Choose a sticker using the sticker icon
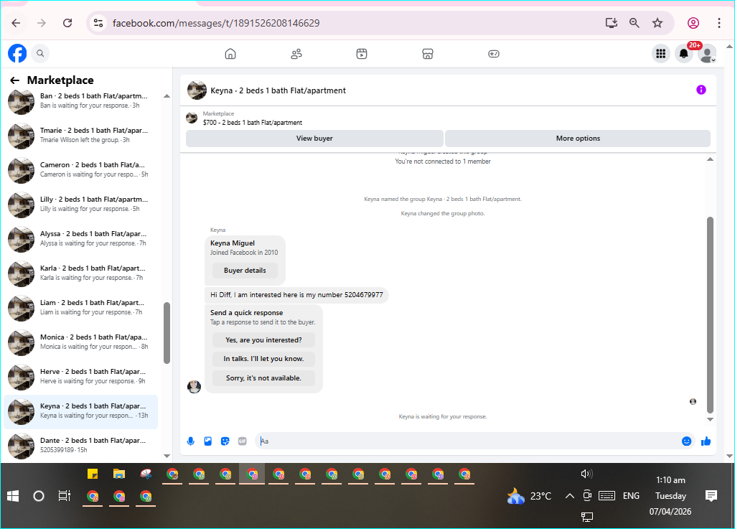The height and width of the screenshot is (529, 735). tap(225, 441)
